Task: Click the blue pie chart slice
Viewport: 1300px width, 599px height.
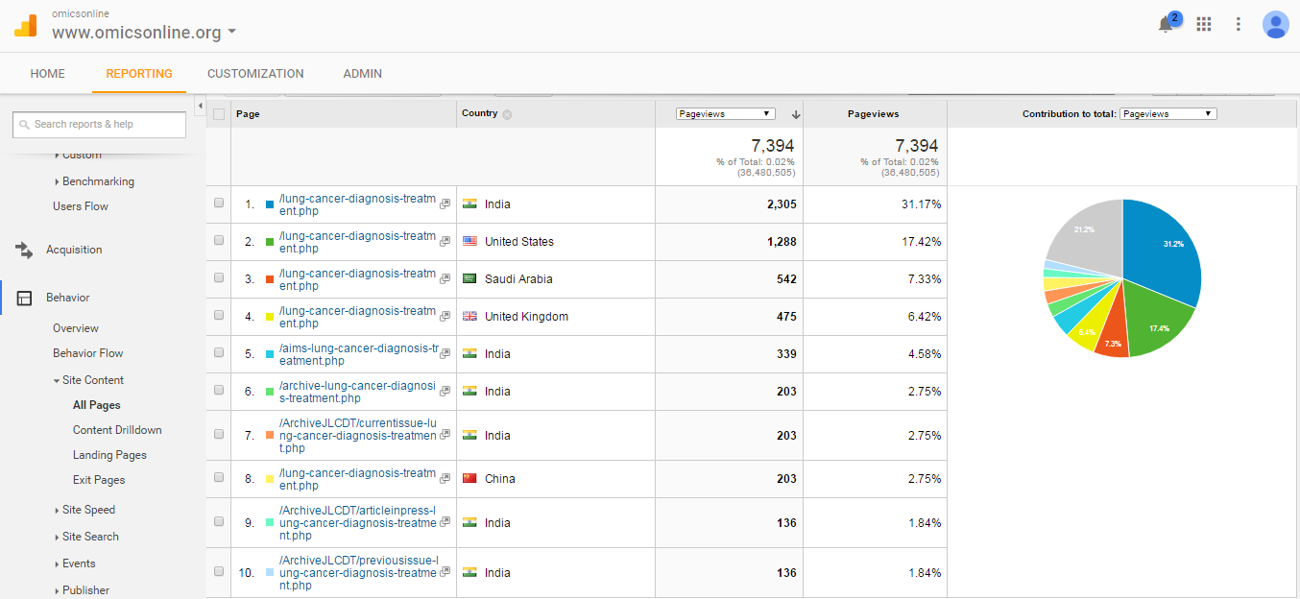Action: click(1162, 250)
